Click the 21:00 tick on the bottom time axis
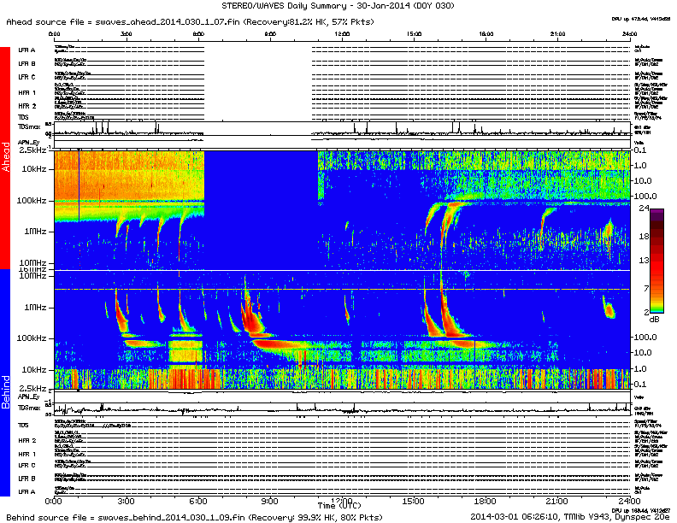Image resolution: width=677 pixels, height=523 pixels. (557, 501)
